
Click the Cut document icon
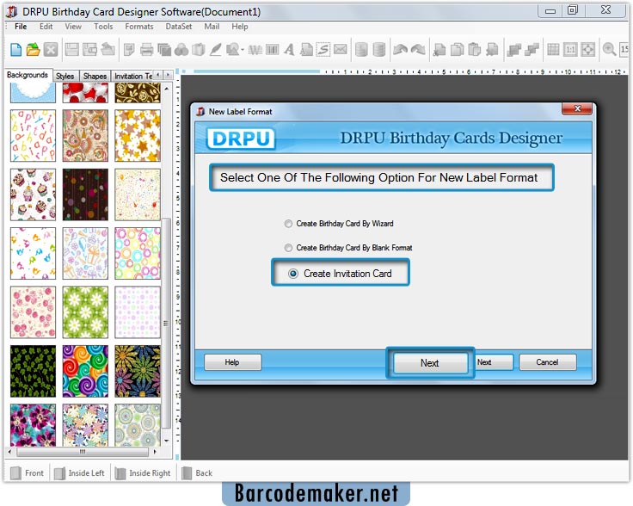click(x=439, y=50)
